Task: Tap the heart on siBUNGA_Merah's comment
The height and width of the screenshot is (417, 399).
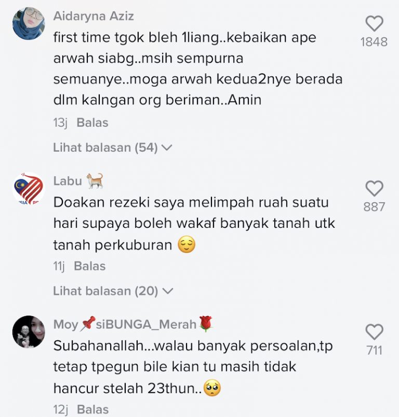Action: pos(374,332)
